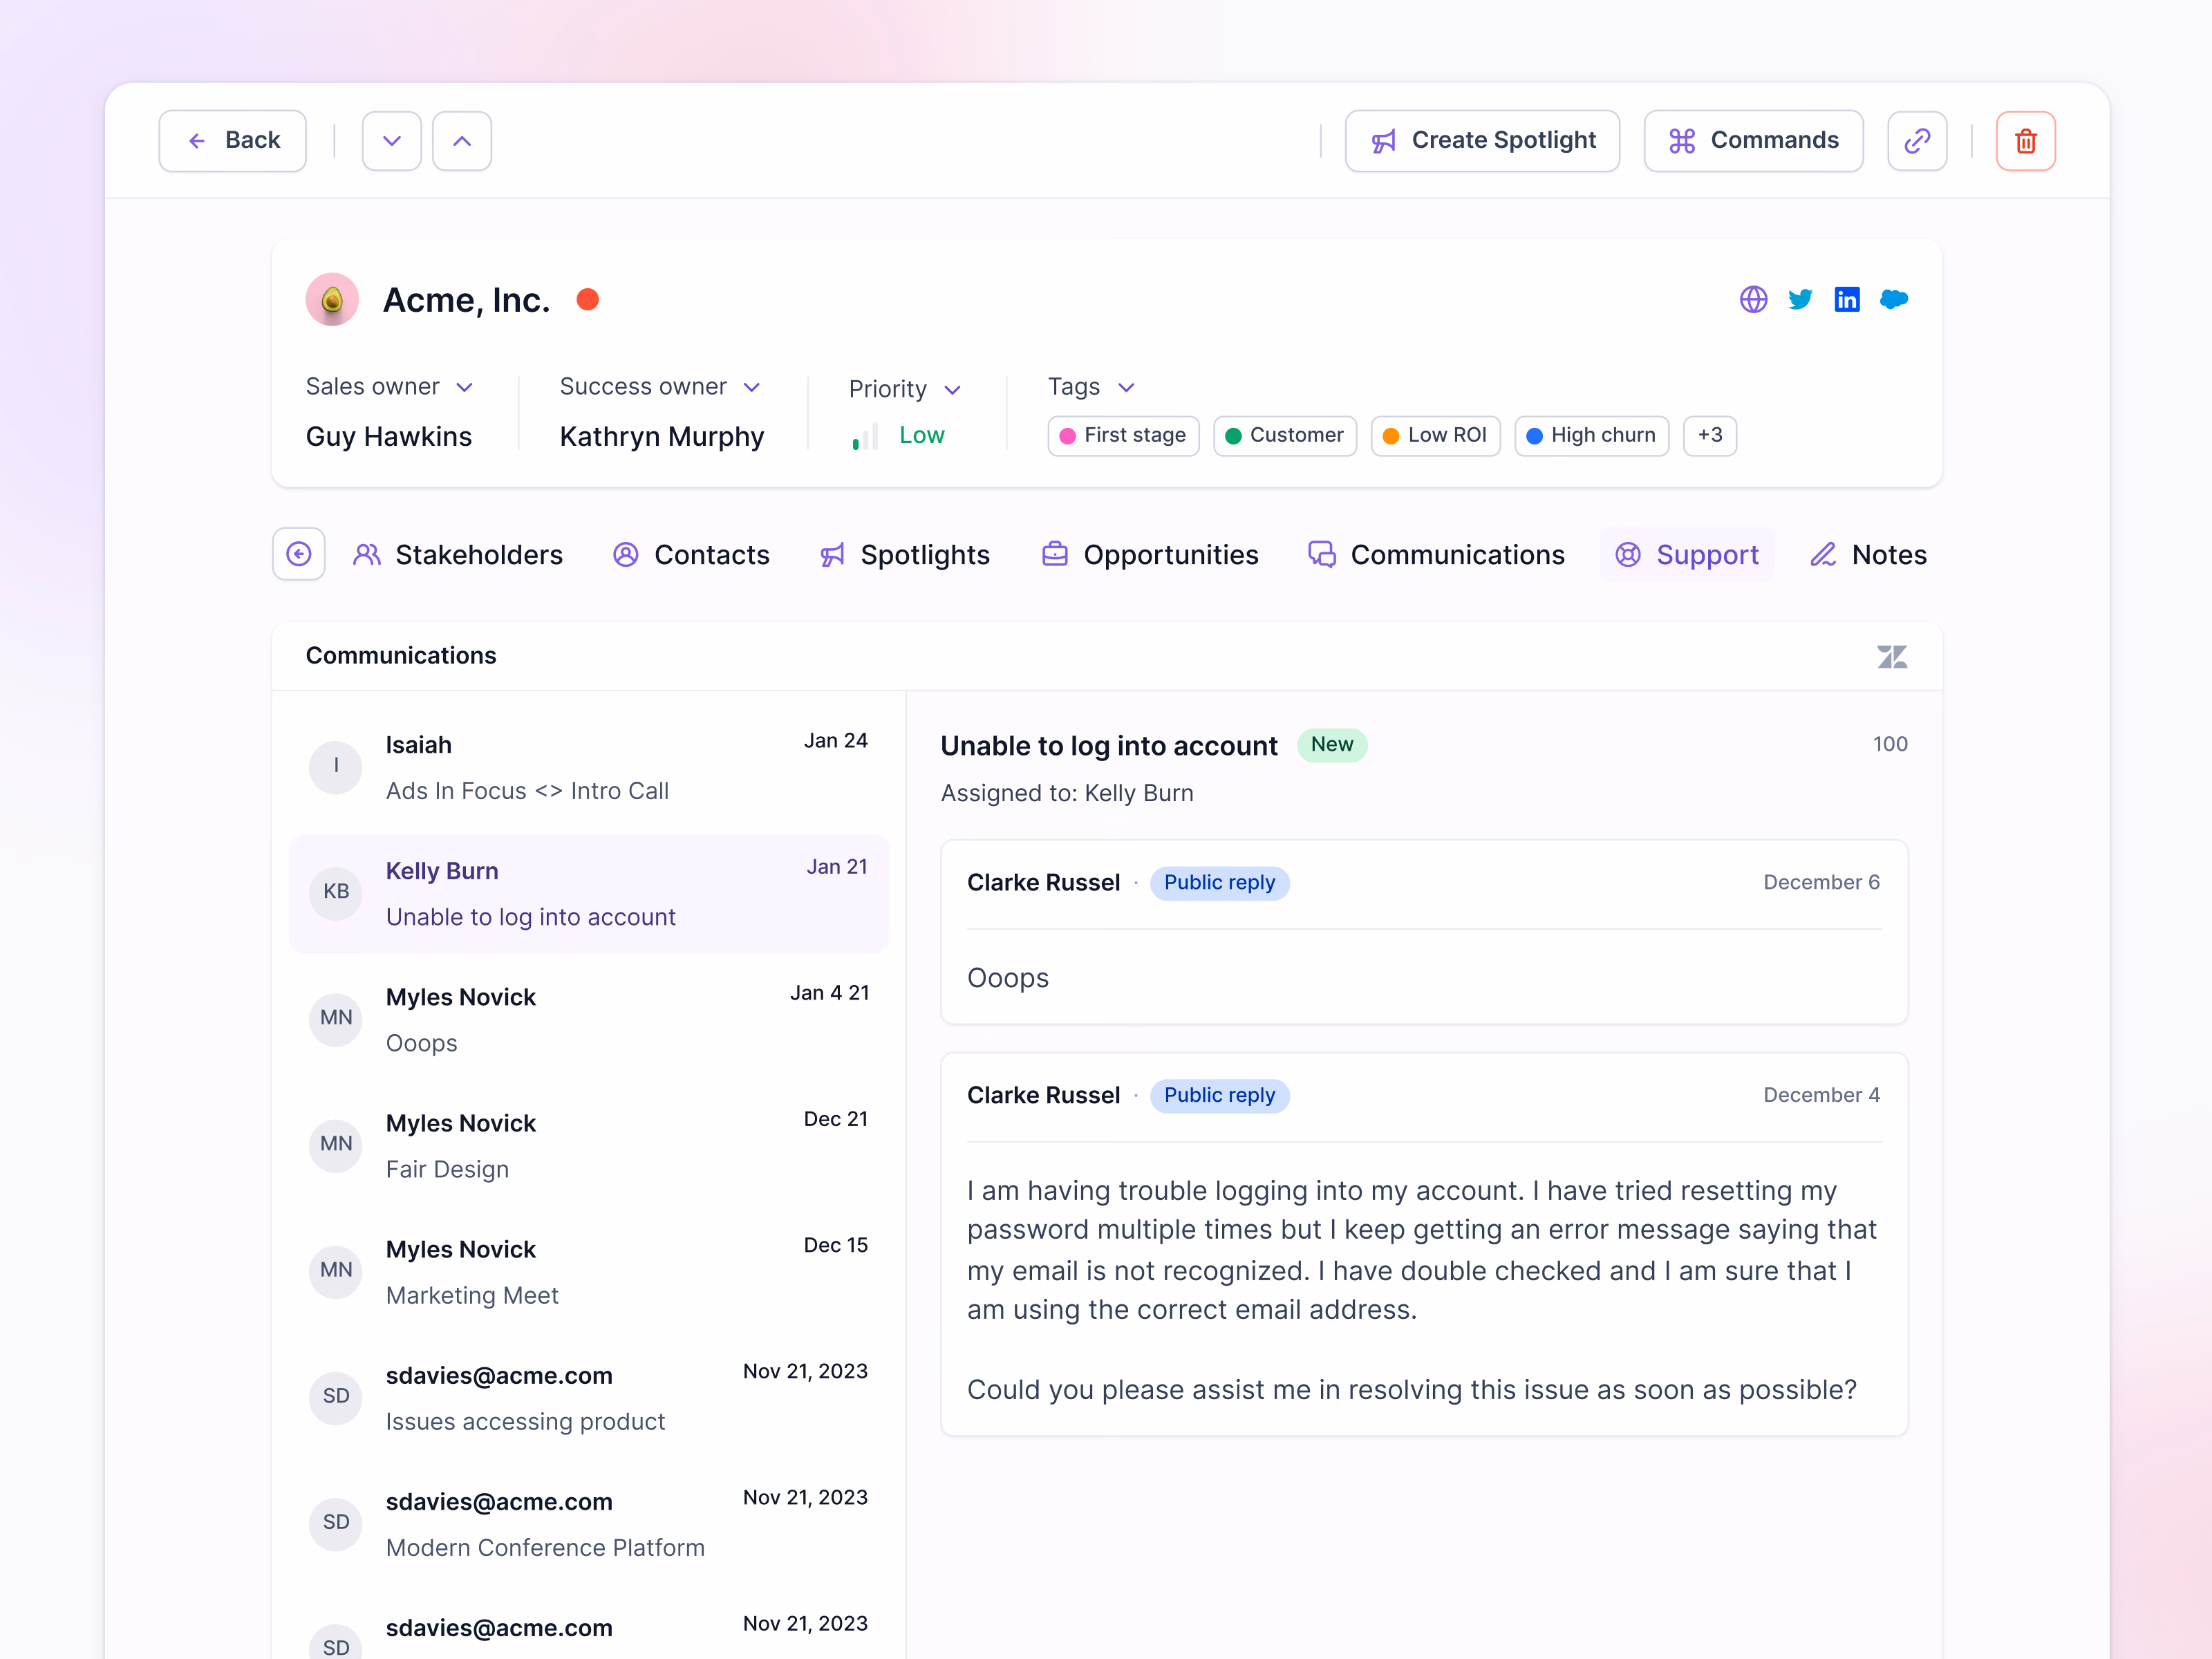Open the Communications tab
Image resolution: width=2212 pixels, height=1659 pixels.
(1436, 555)
